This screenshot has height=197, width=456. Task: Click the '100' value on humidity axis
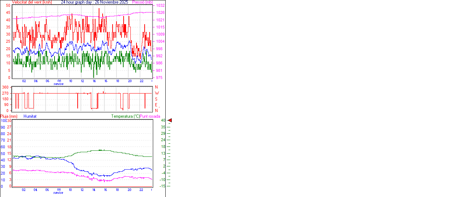(x=3, y=121)
